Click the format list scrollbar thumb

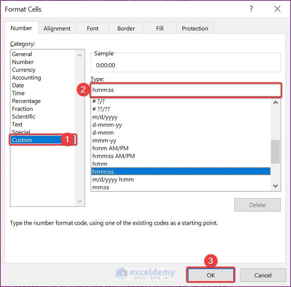click(275, 152)
